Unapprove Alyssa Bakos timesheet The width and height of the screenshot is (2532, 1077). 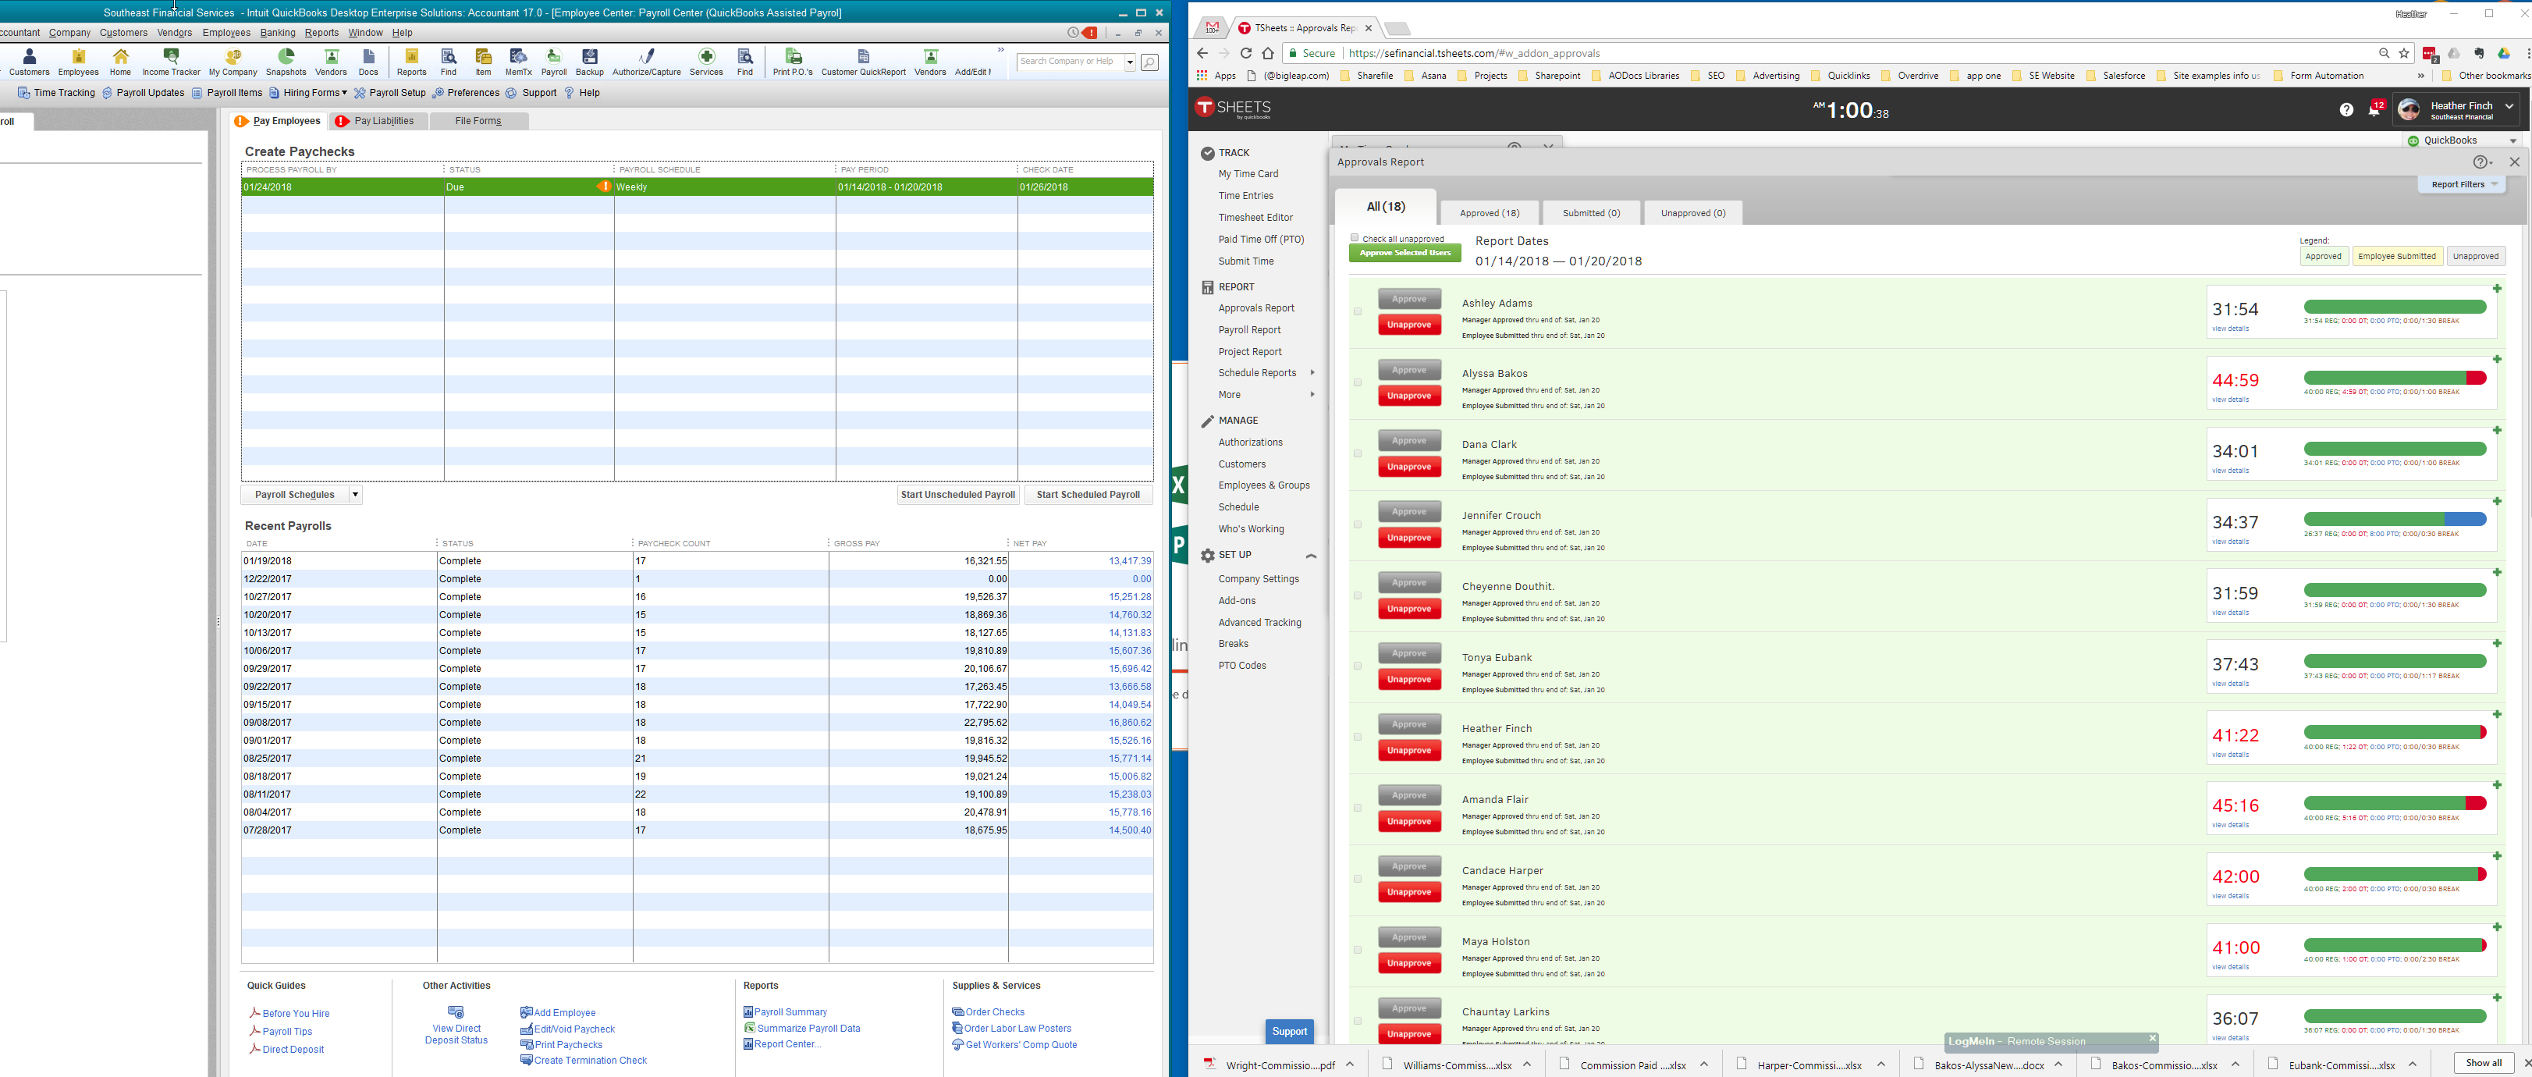click(1408, 396)
